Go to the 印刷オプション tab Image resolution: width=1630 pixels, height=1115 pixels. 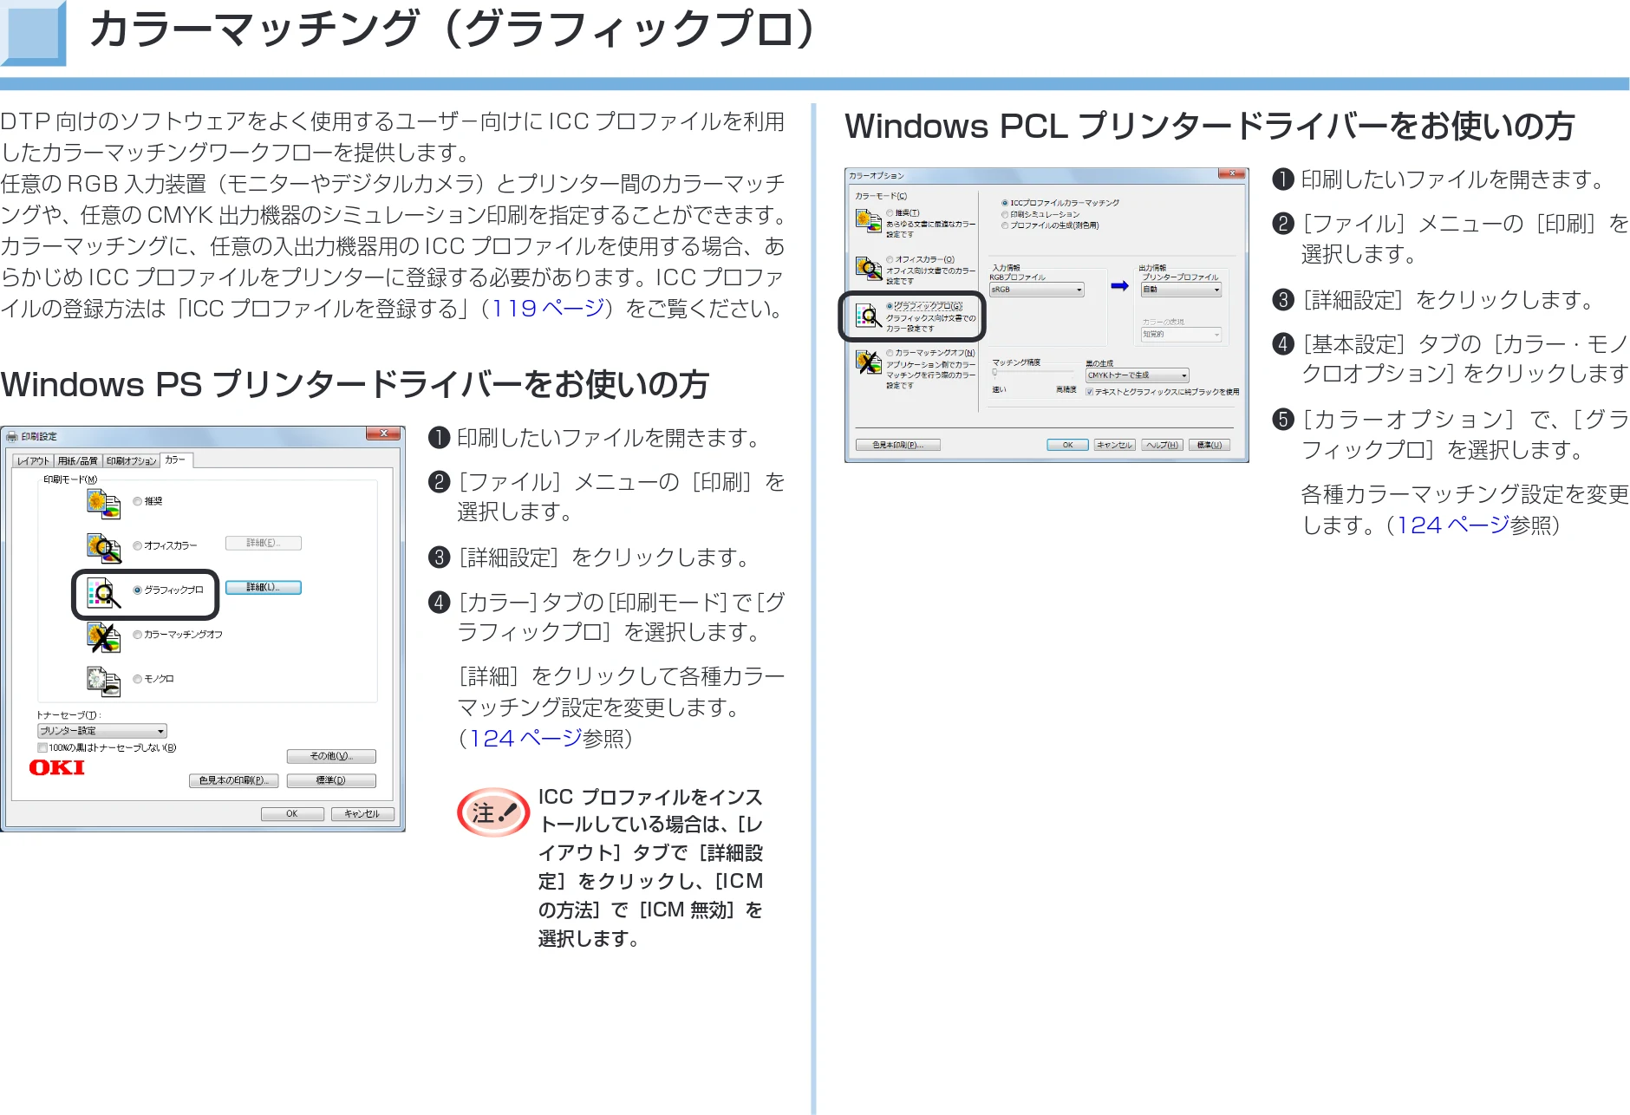[132, 461]
